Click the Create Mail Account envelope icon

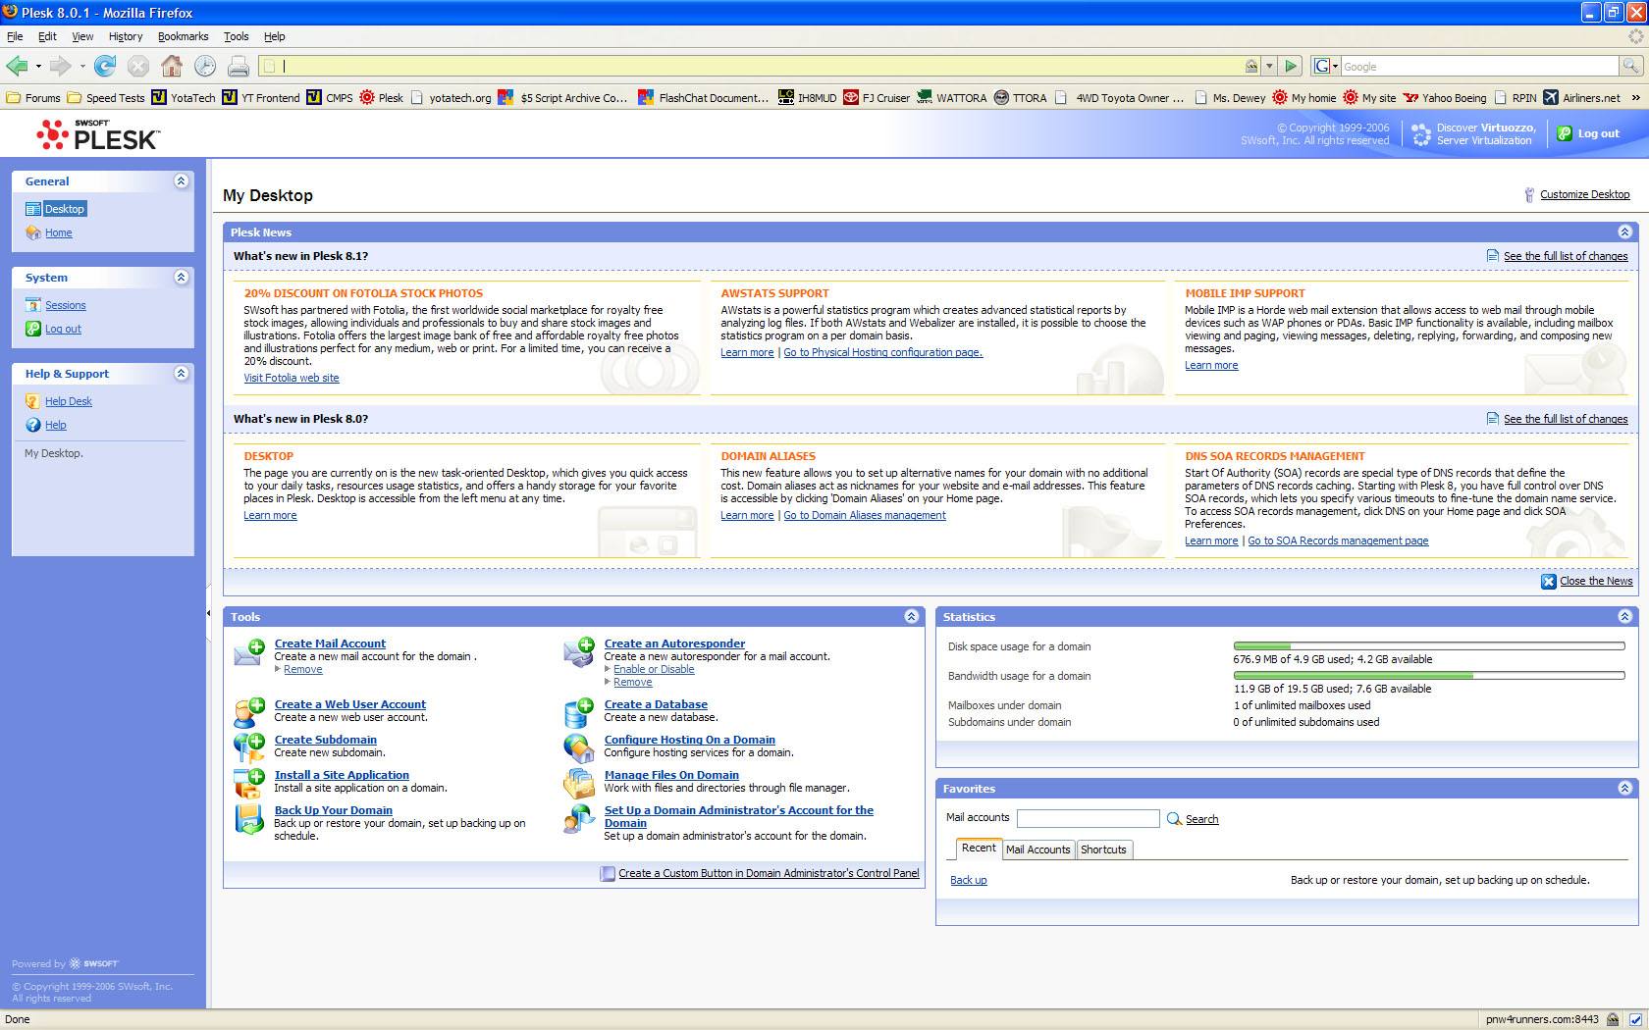tap(249, 652)
